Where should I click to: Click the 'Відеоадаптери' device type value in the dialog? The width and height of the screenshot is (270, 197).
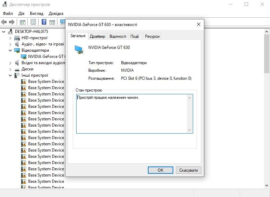134,63
